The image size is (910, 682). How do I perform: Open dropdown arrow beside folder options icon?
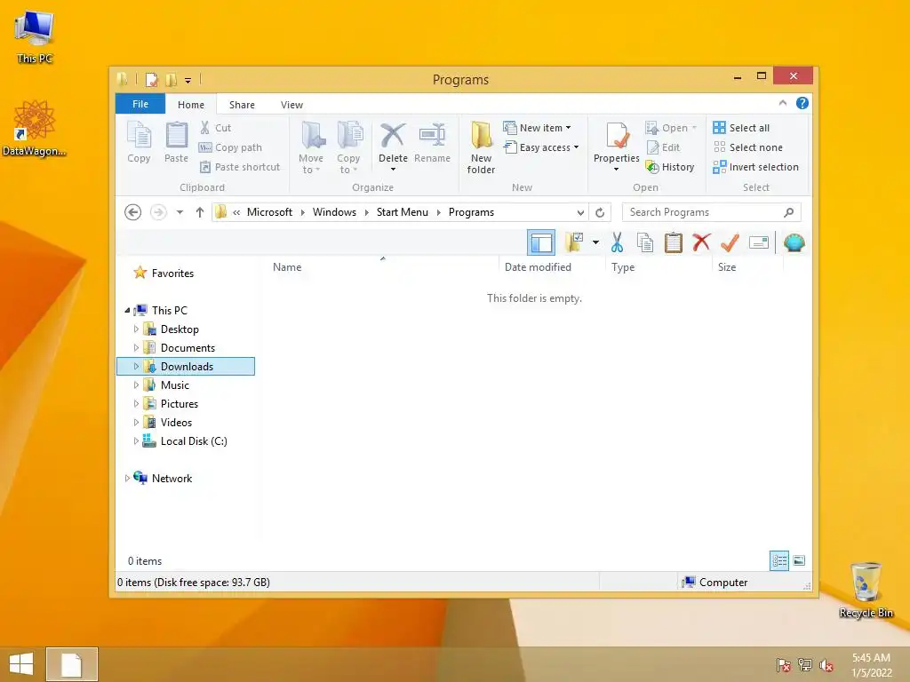pos(595,242)
